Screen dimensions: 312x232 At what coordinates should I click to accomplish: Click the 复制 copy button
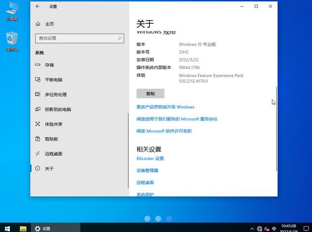(150, 94)
